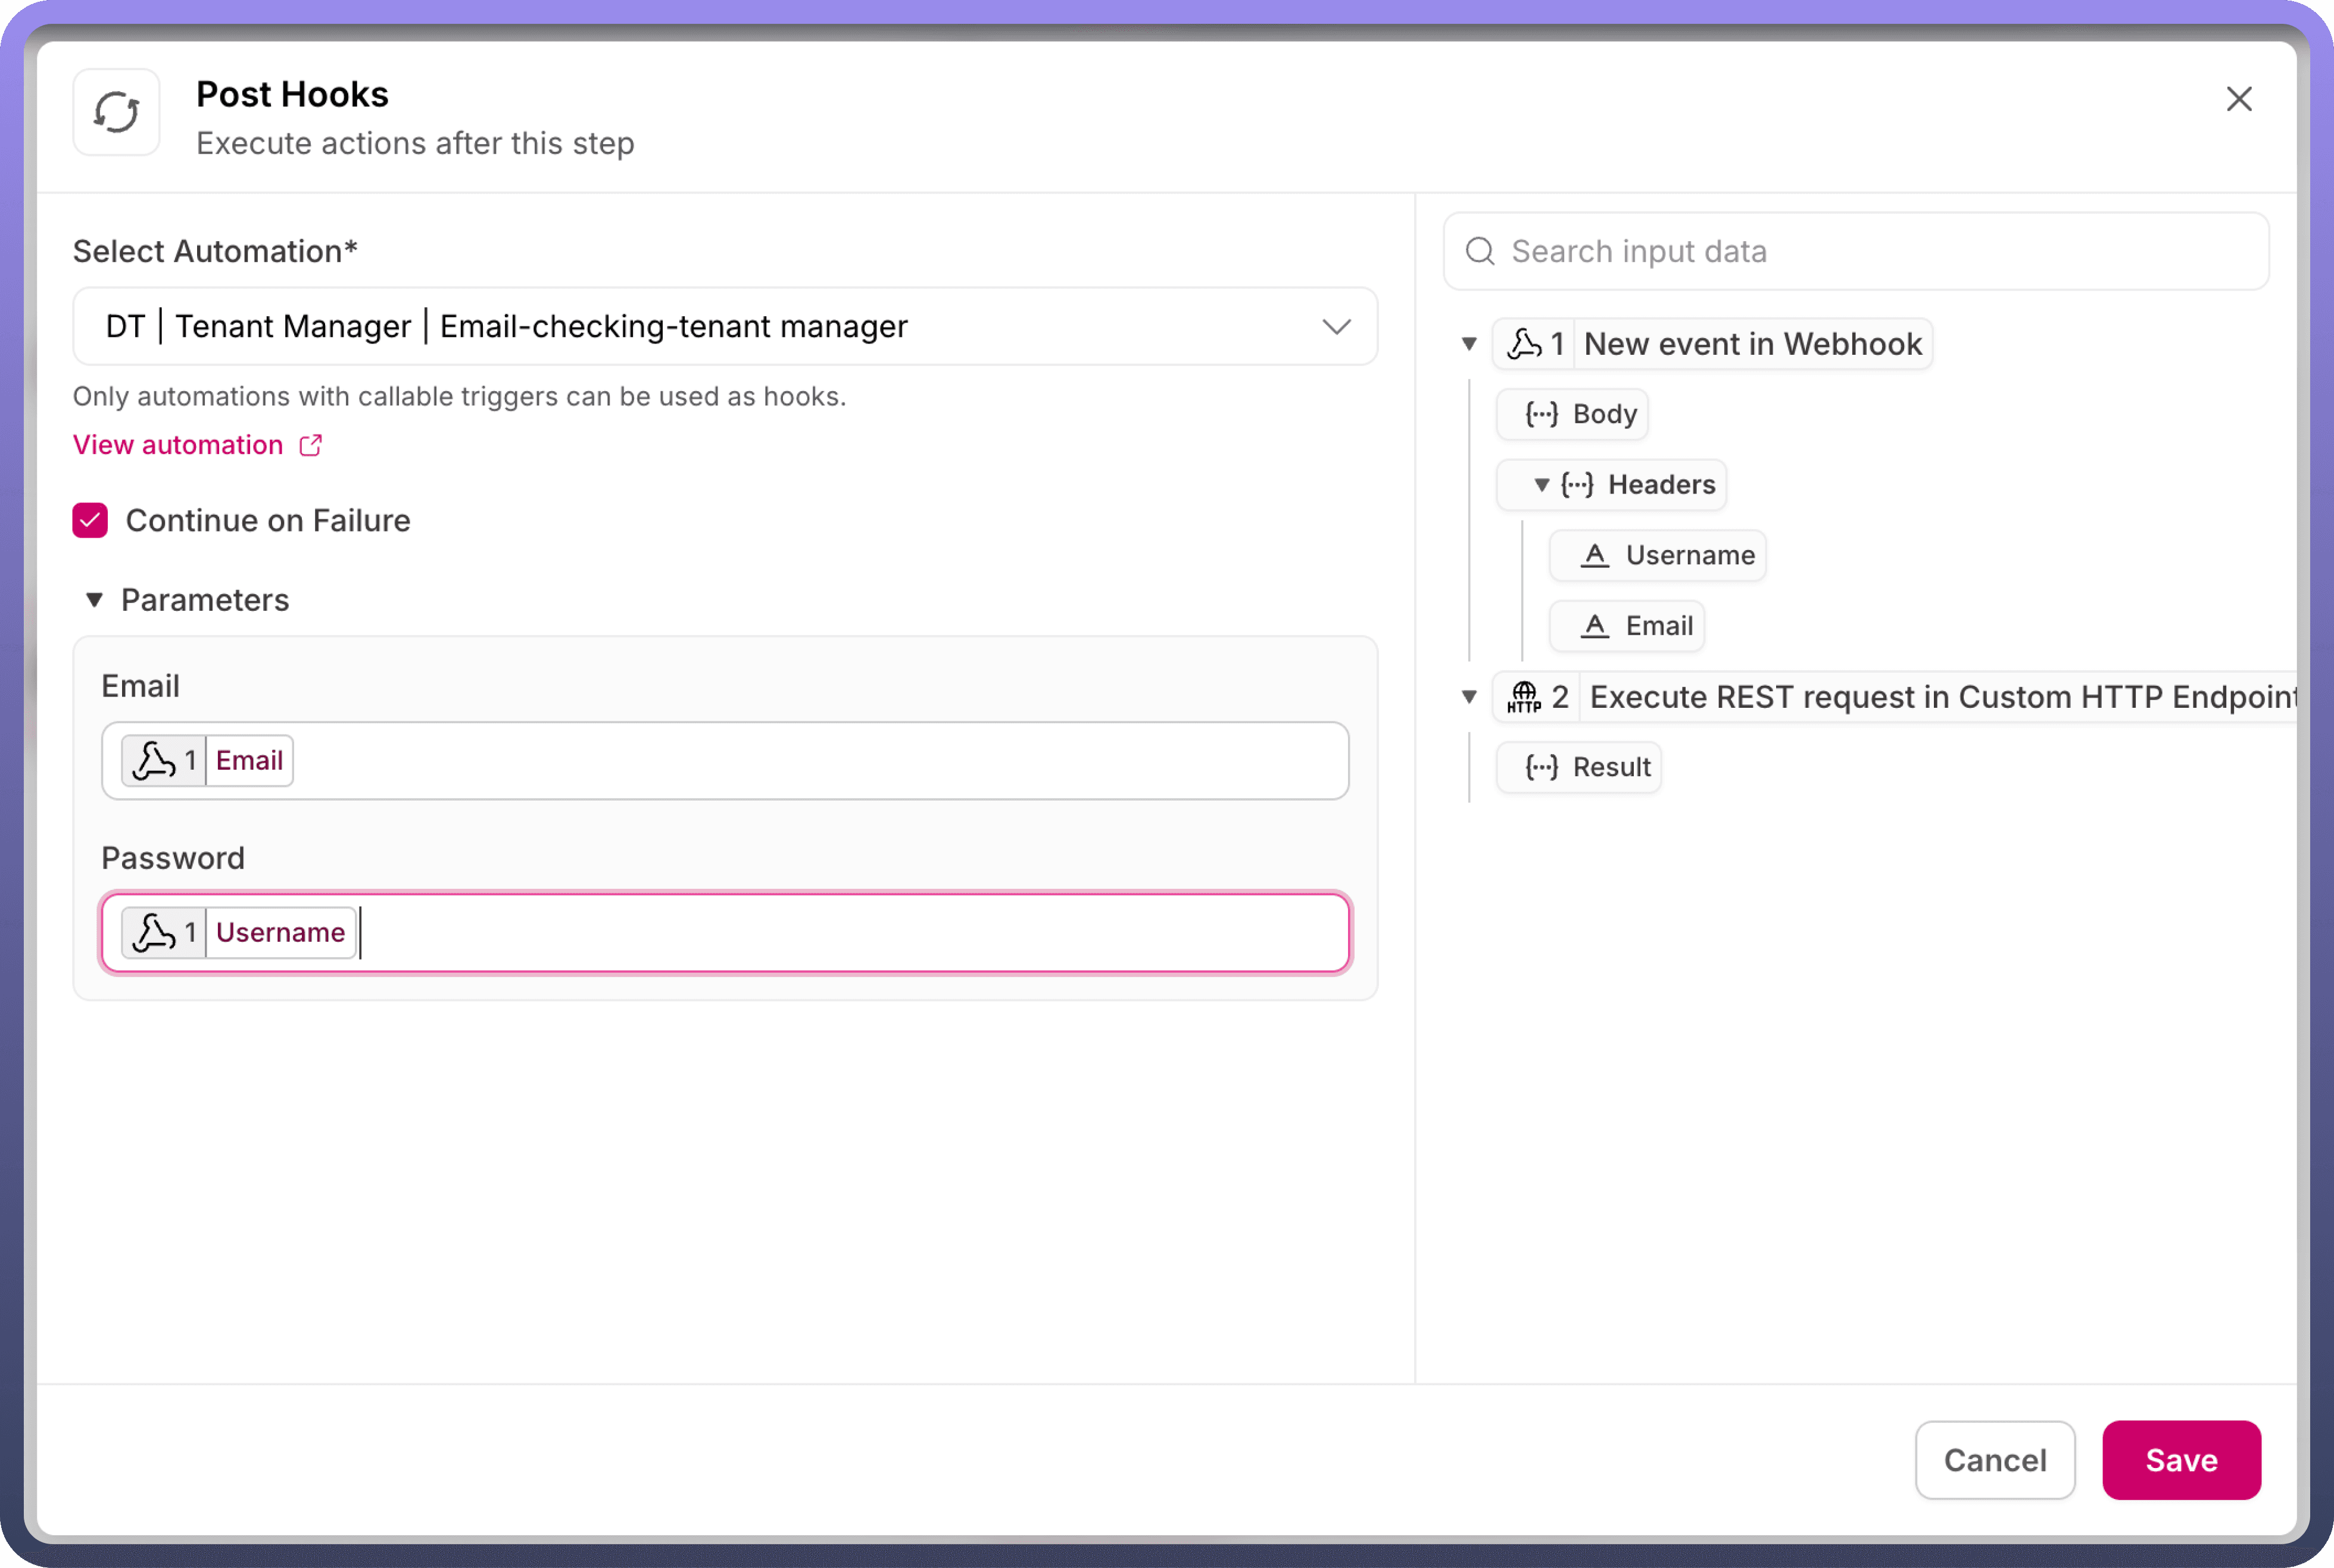Viewport: 2334px width, 1568px height.
Task: Collapse the New event in Webhook node
Action: tap(1469, 344)
